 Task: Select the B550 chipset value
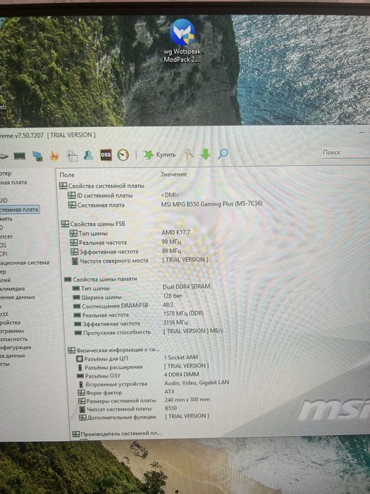pos(171,408)
